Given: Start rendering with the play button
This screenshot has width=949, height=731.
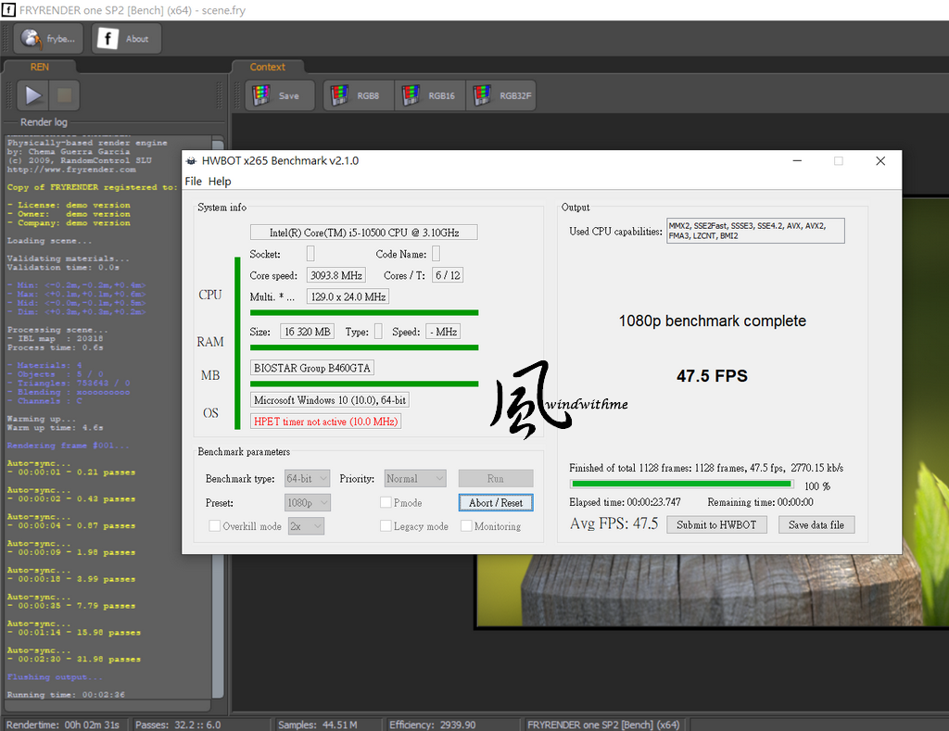Looking at the screenshot, I should pyautogui.click(x=32, y=95).
